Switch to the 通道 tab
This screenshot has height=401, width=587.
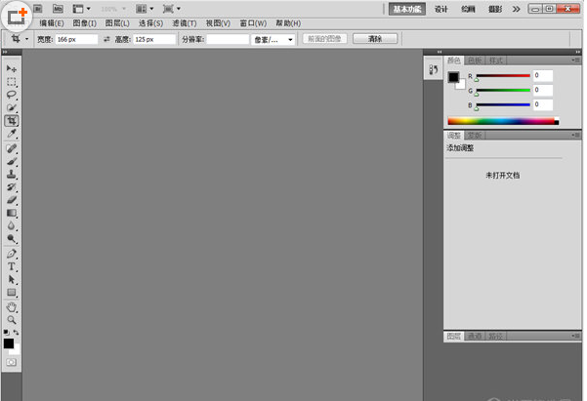click(x=475, y=336)
